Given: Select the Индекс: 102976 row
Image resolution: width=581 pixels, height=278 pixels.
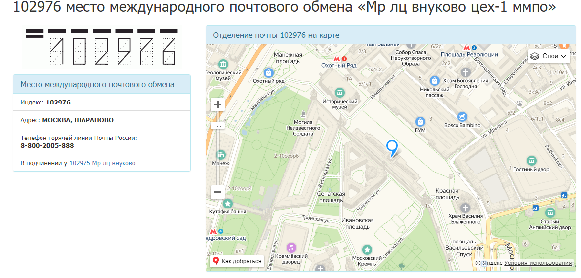Looking at the screenshot, I should pos(102,103).
